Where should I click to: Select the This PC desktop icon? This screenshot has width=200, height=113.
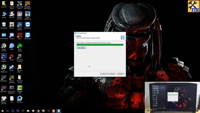coord(4,15)
